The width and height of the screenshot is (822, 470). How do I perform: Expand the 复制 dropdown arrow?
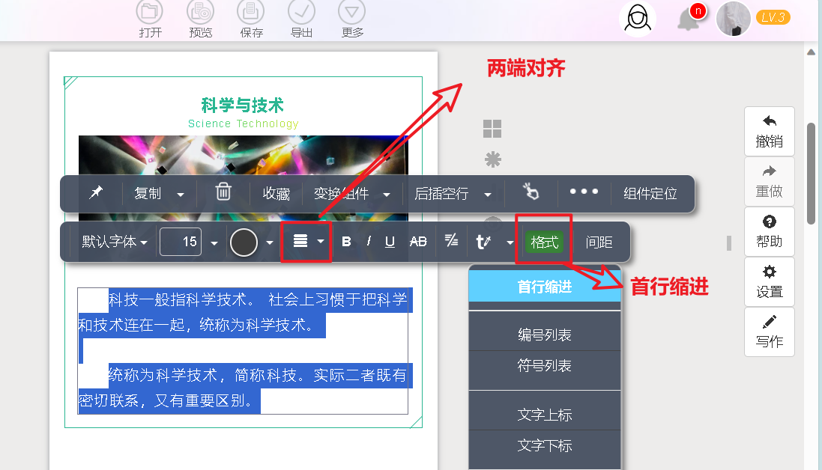tap(181, 195)
